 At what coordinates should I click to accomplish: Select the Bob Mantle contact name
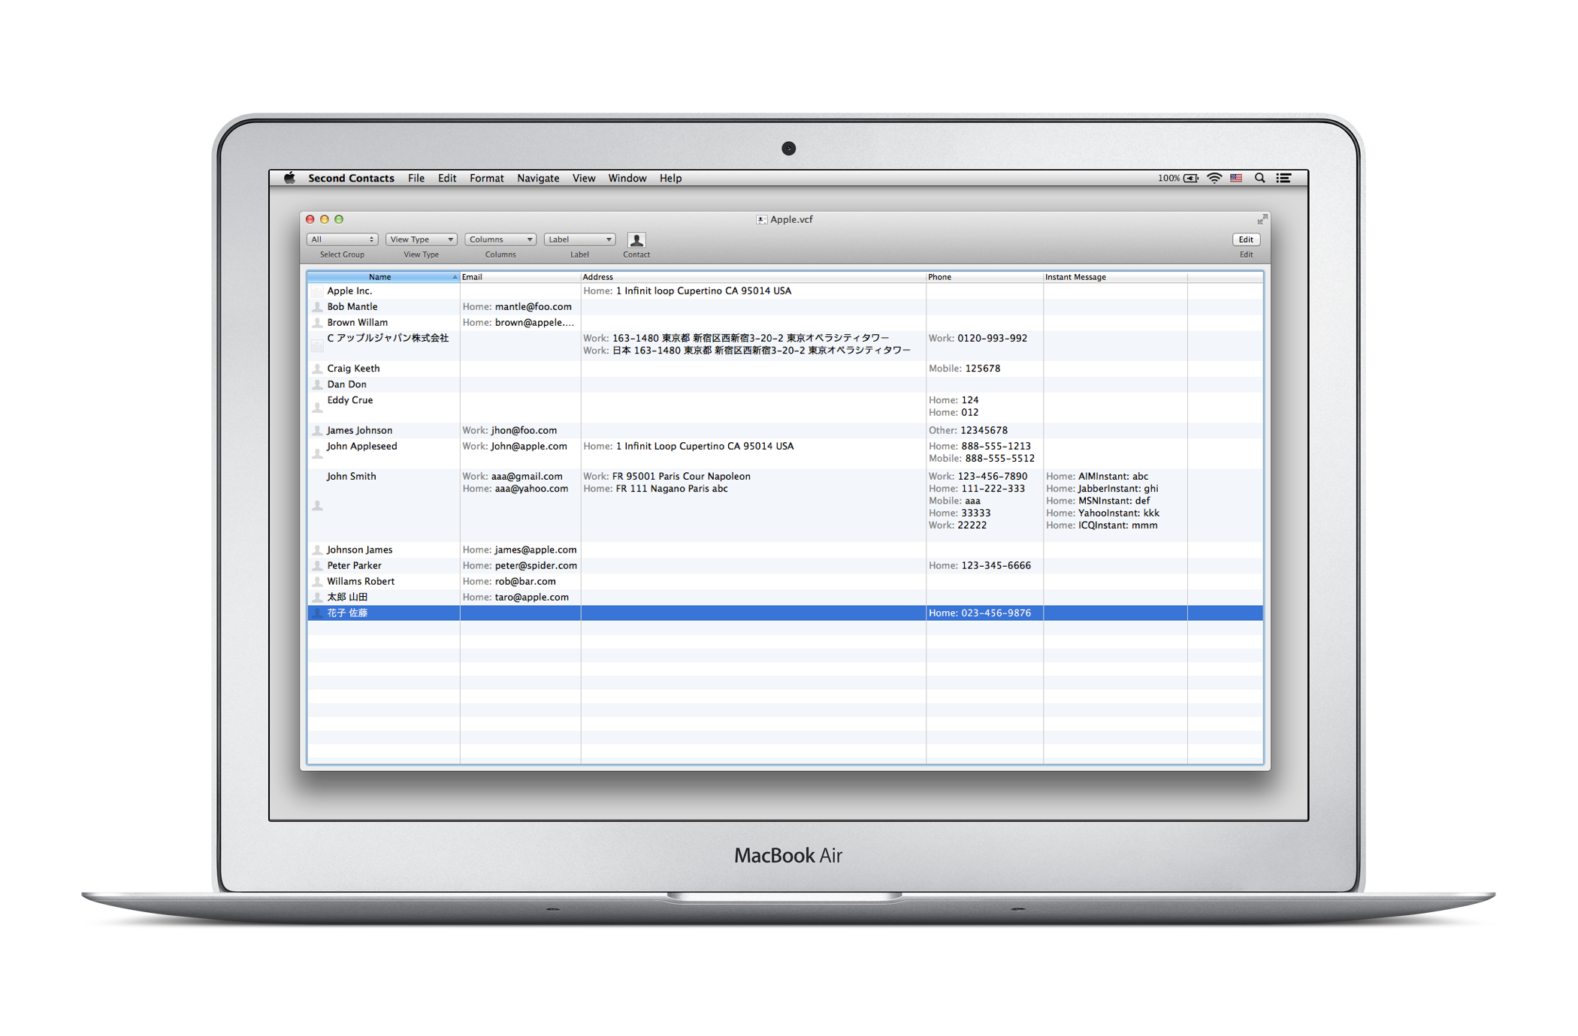352,306
